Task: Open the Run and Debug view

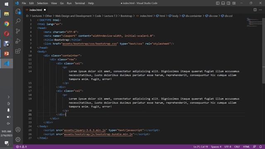Action: tap(18, 41)
